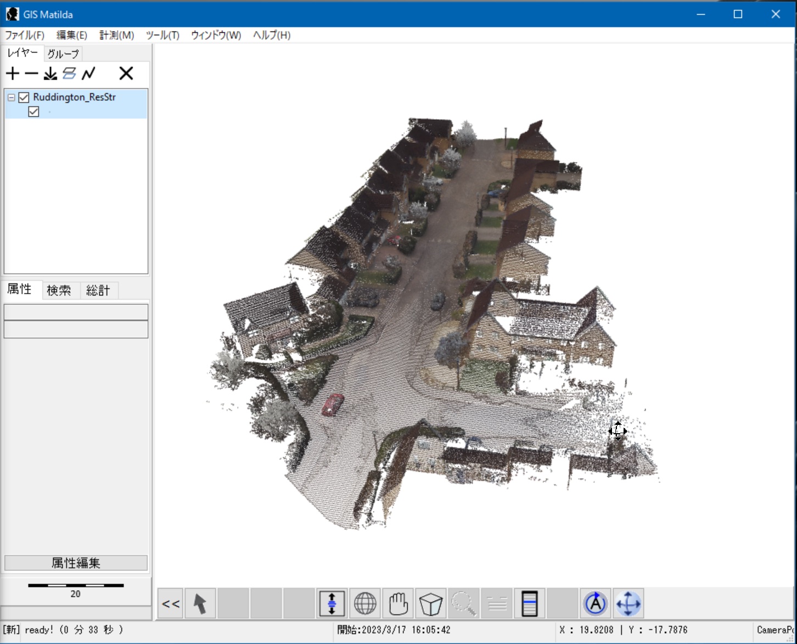This screenshot has width=797, height=644.
Task: Click the plus icon to add a layer
Action: [x=13, y=74]
